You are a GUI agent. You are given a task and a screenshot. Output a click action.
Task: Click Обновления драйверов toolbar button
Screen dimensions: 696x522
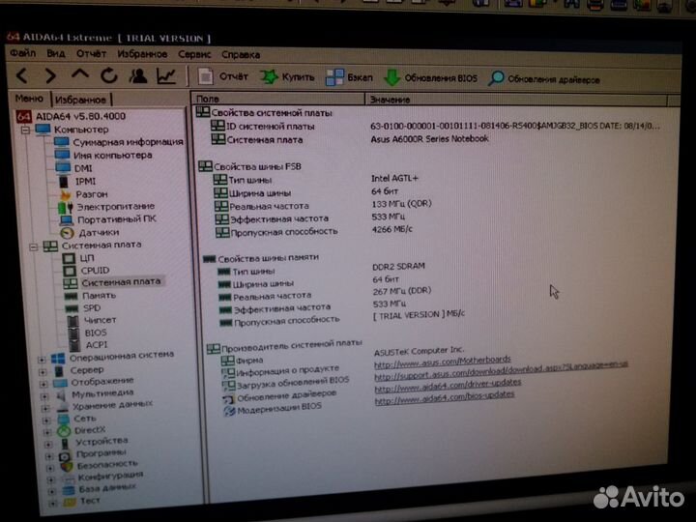(543, 79)
